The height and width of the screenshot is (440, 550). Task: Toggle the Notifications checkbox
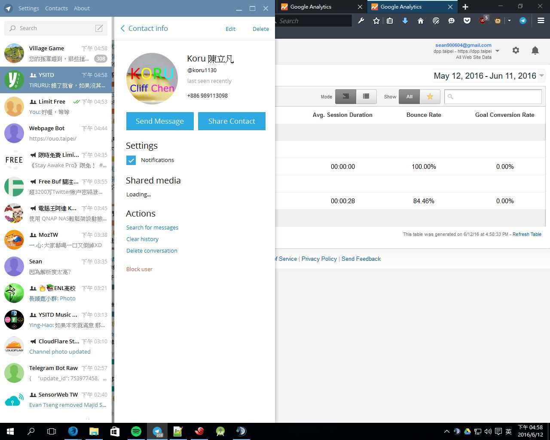tap(131, 160)
